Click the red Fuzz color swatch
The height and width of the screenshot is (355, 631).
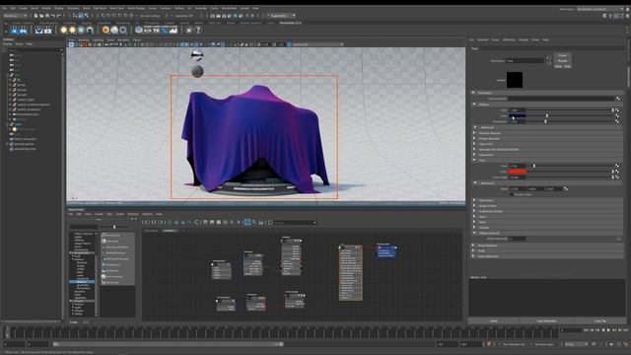[x=518, y=172]
